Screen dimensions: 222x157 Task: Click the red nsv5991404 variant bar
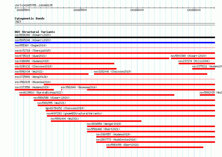pos(96,121)
